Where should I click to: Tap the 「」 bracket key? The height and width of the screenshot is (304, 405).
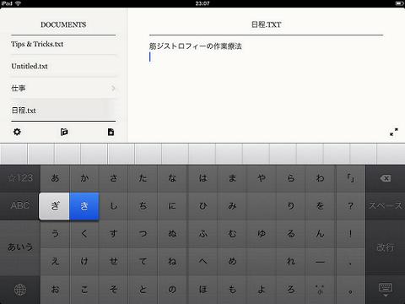click(x=350, y=178)
